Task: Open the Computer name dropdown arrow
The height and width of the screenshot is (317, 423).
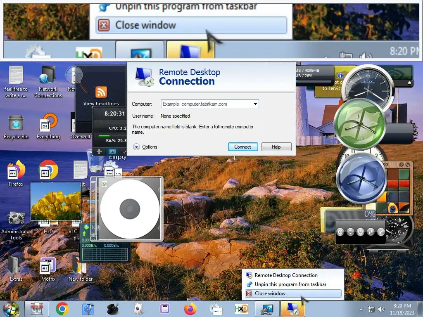Action: (255, 104)
